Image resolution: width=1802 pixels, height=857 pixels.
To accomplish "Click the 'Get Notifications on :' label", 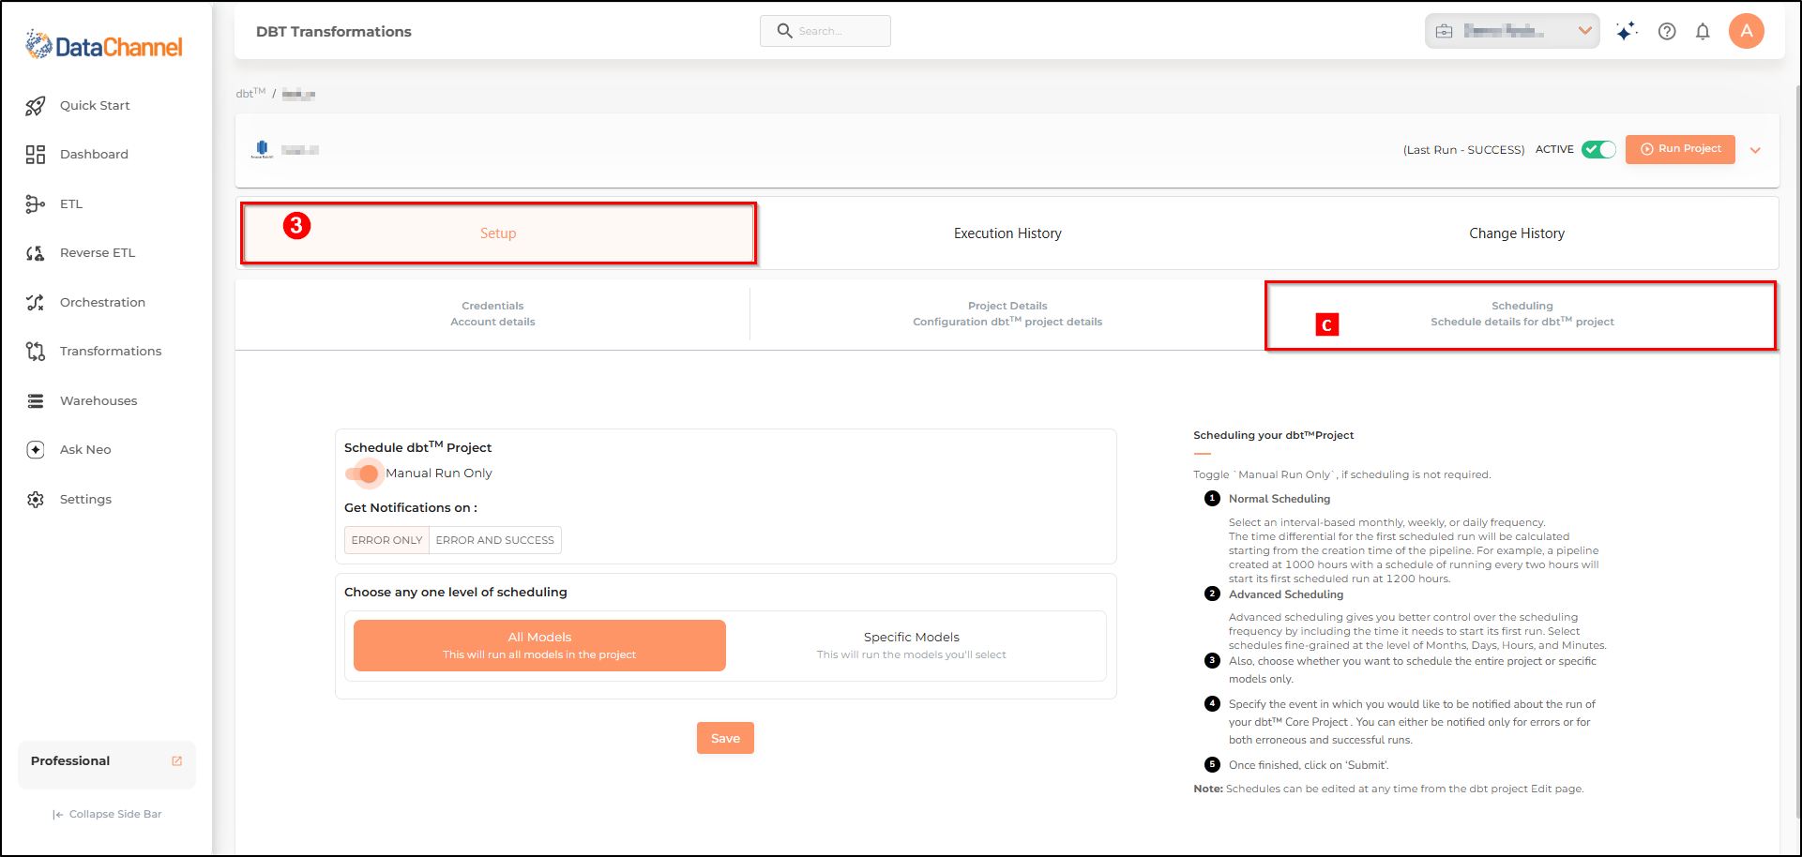I will [411, 508].
